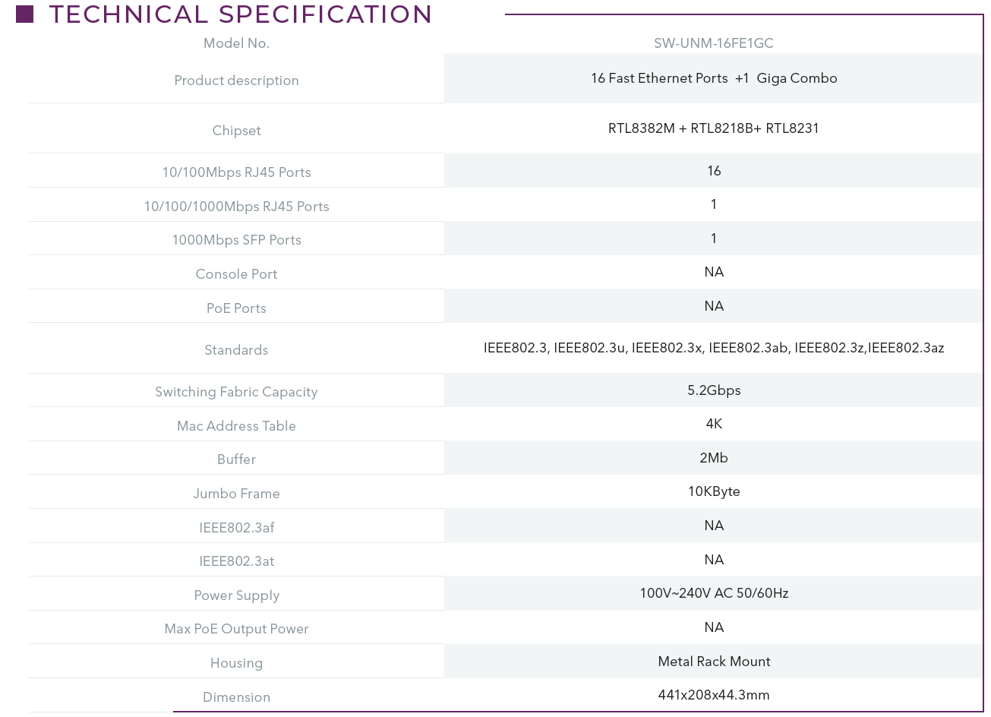Select the IEEE802.3af row label
991x717 pixels.
[x=236, y=528]
